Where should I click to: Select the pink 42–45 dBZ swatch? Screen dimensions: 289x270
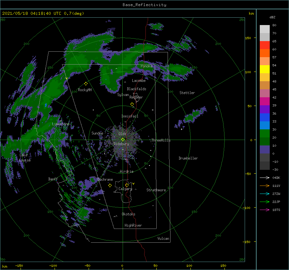coord(265,93)
